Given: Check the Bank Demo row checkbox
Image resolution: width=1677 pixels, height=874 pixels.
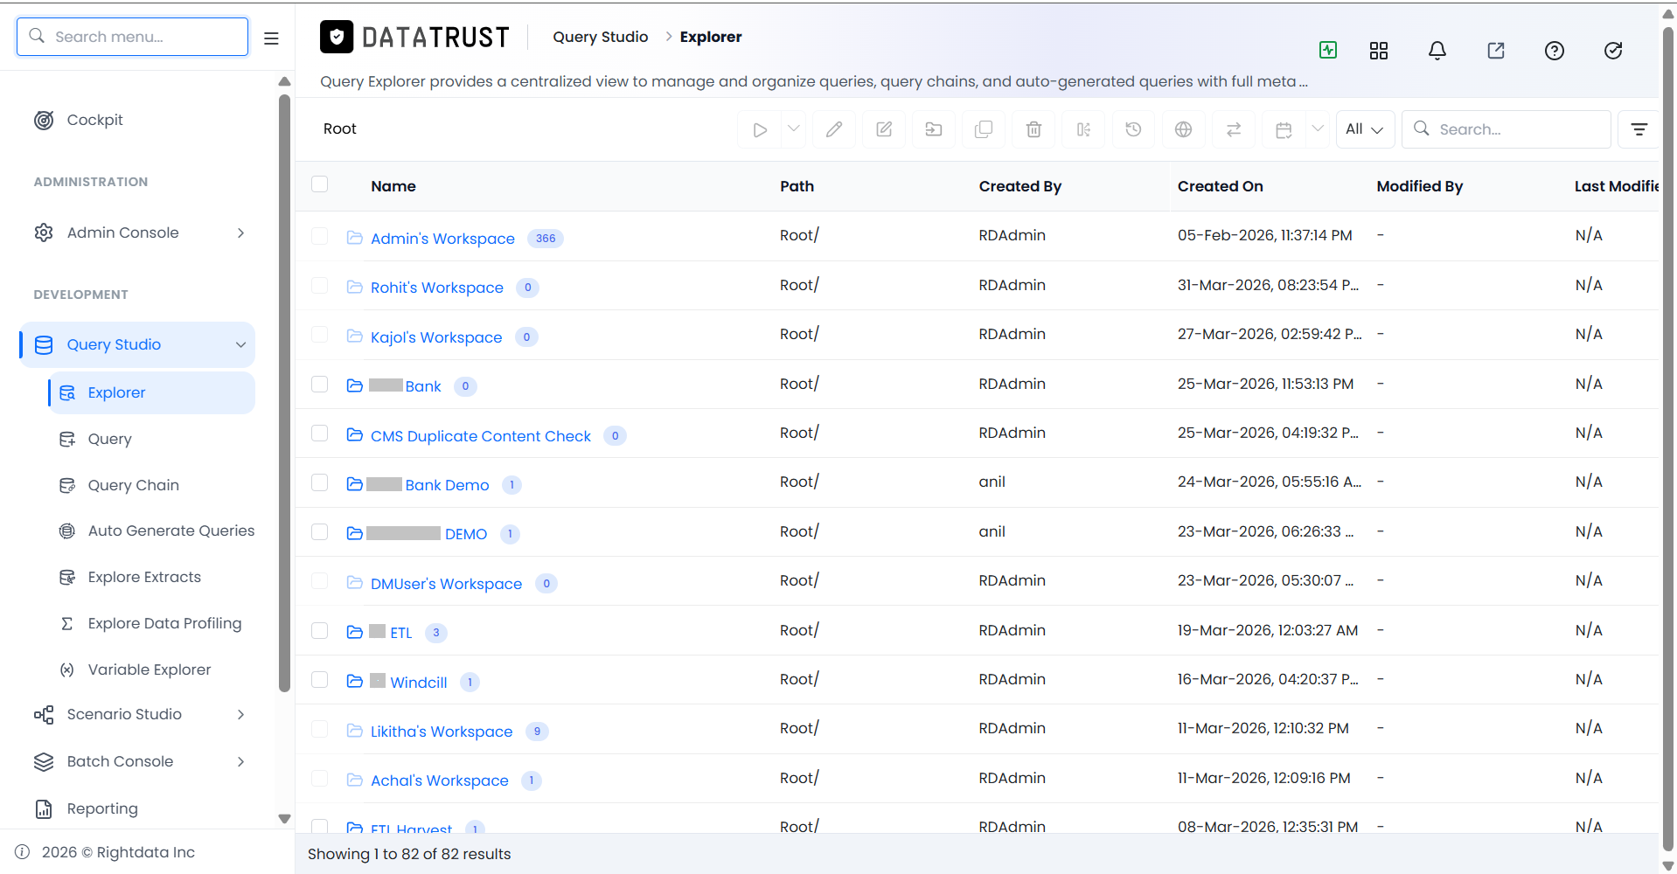Looking at the screenshot, I should (x=320, y=482).
